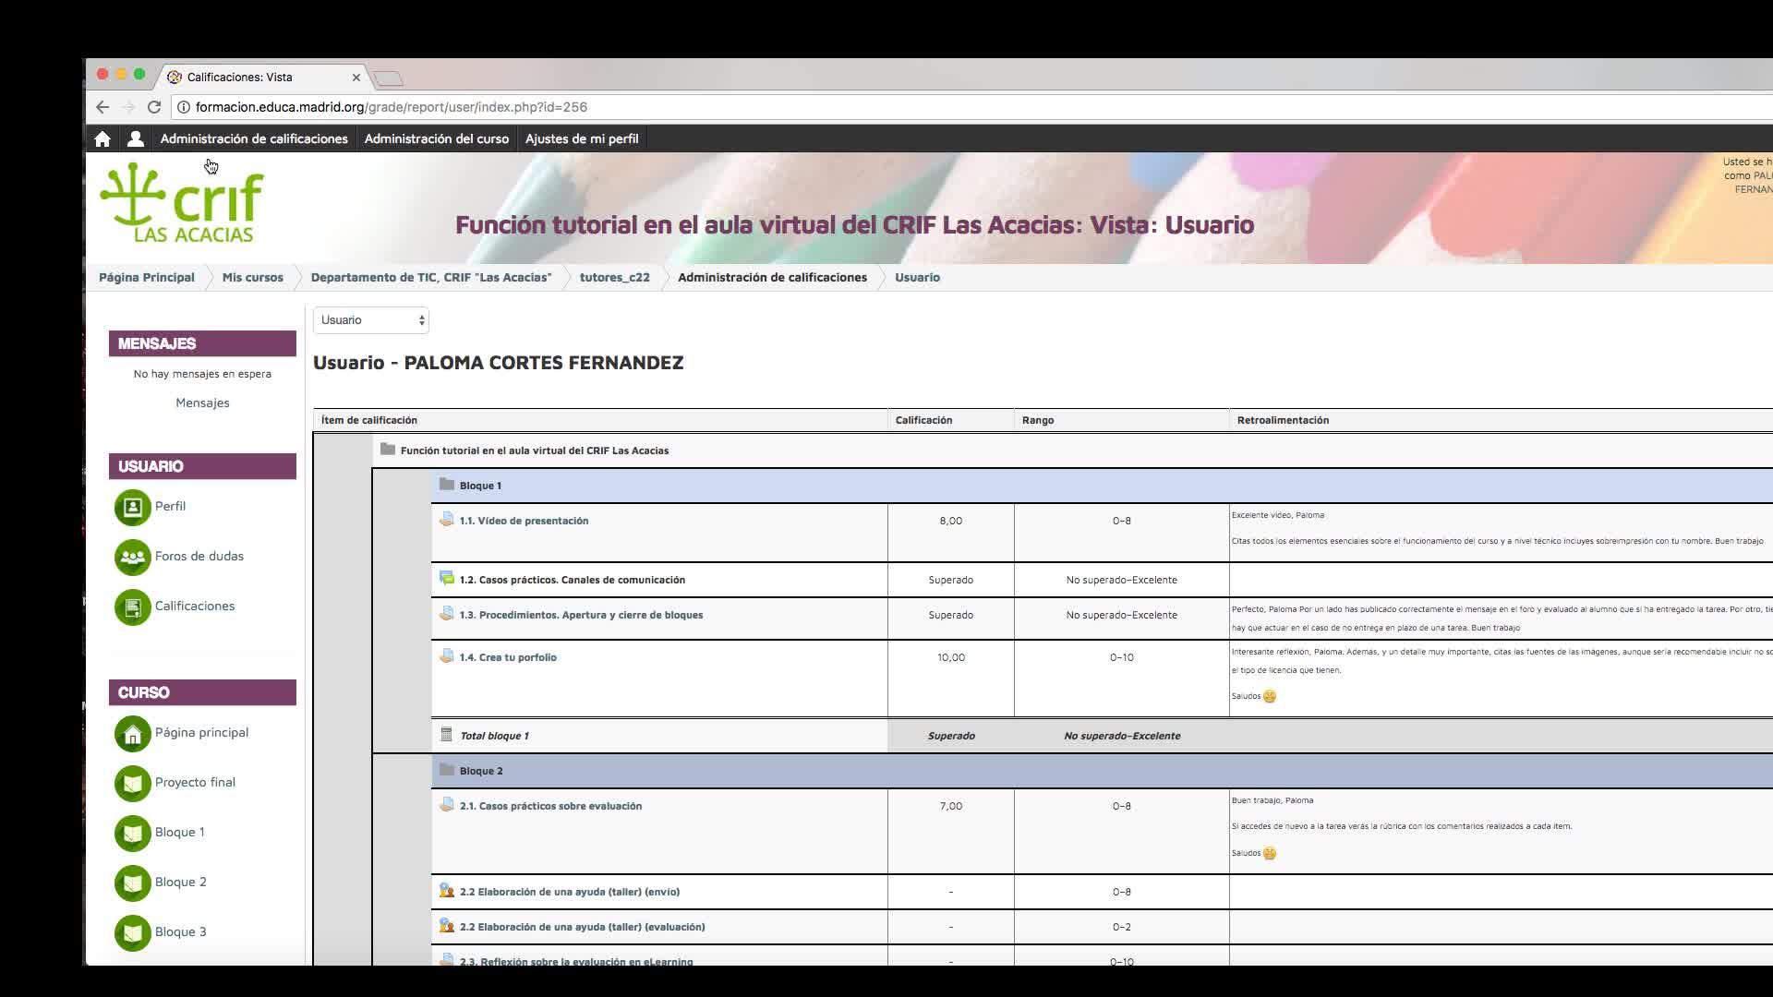Click the home icon in the top navbar
The image size is (1773, 997).
coord(103,138)
